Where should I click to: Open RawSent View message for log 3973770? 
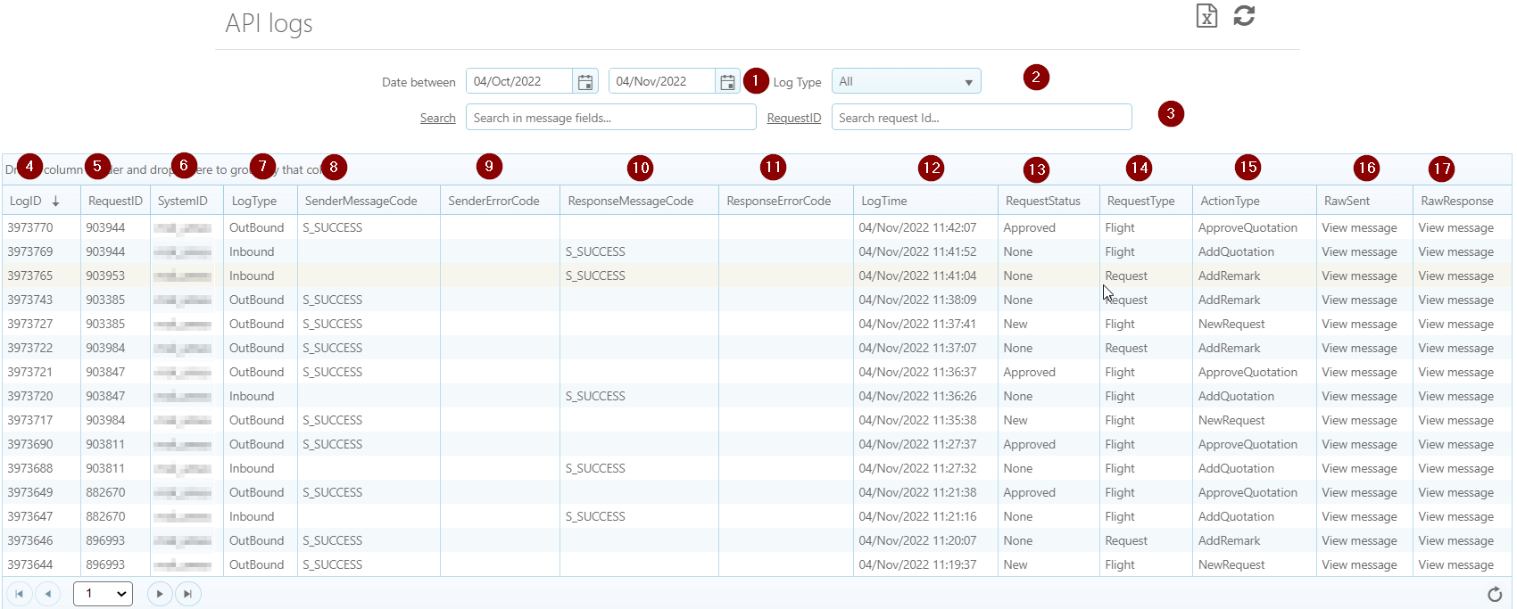[1360, 227]
